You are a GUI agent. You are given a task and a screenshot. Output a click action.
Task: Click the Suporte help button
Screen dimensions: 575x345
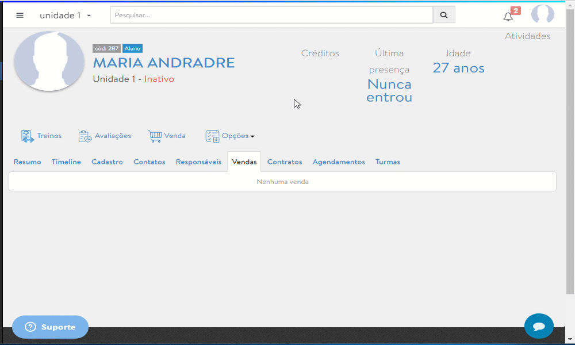[50, 327]
